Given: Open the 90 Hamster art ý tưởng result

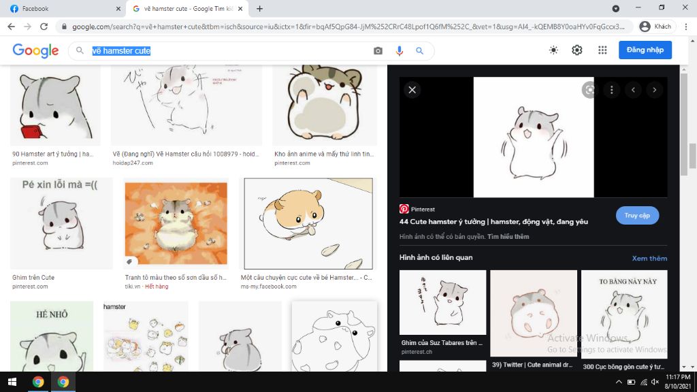Looking at the screenshot, I should (x=55, y=105).
